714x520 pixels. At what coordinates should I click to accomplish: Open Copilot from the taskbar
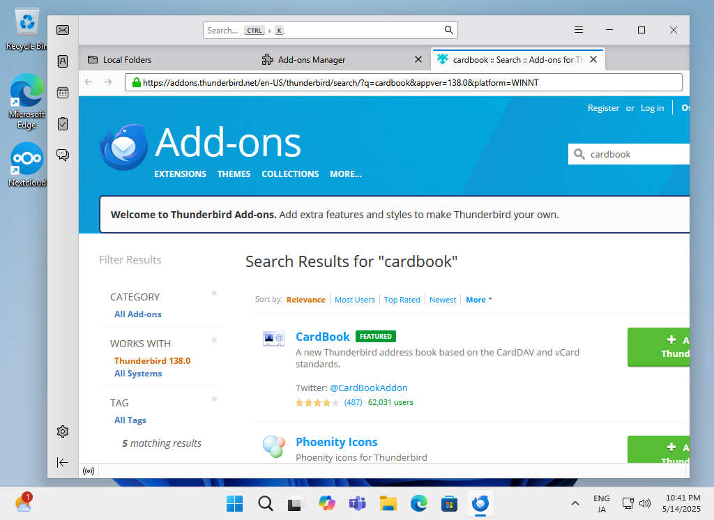click(x=326, y=503)
